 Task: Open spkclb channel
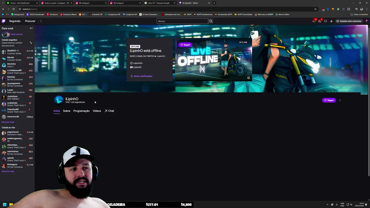pos(17,159)
